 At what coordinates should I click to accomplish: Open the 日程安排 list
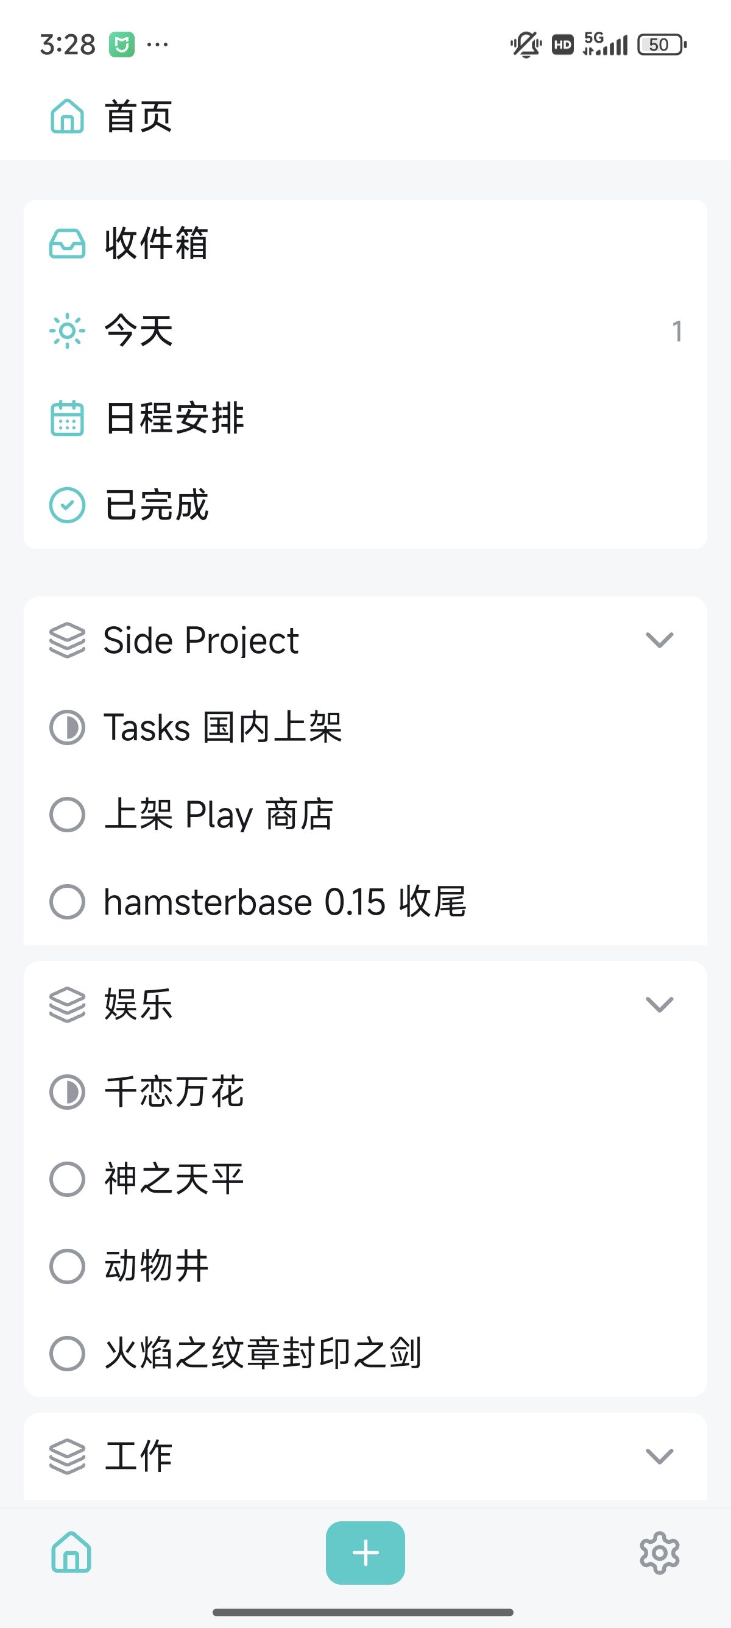pyautogui.click(x=174, y=418)
